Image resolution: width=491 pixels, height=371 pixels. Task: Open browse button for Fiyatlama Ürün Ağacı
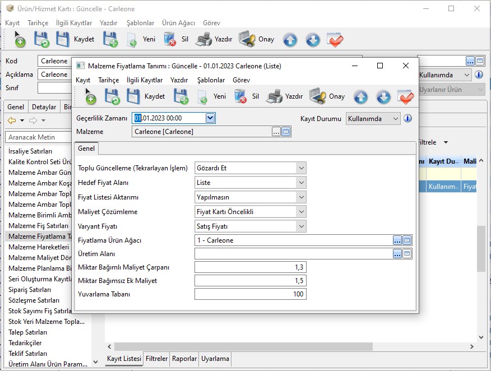pyautogui.click(x=397, y=240)
